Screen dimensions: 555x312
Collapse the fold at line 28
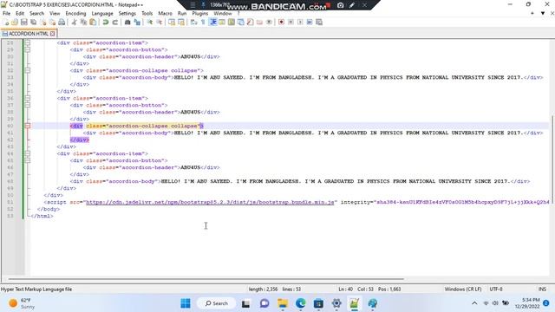tap(27, 42)
